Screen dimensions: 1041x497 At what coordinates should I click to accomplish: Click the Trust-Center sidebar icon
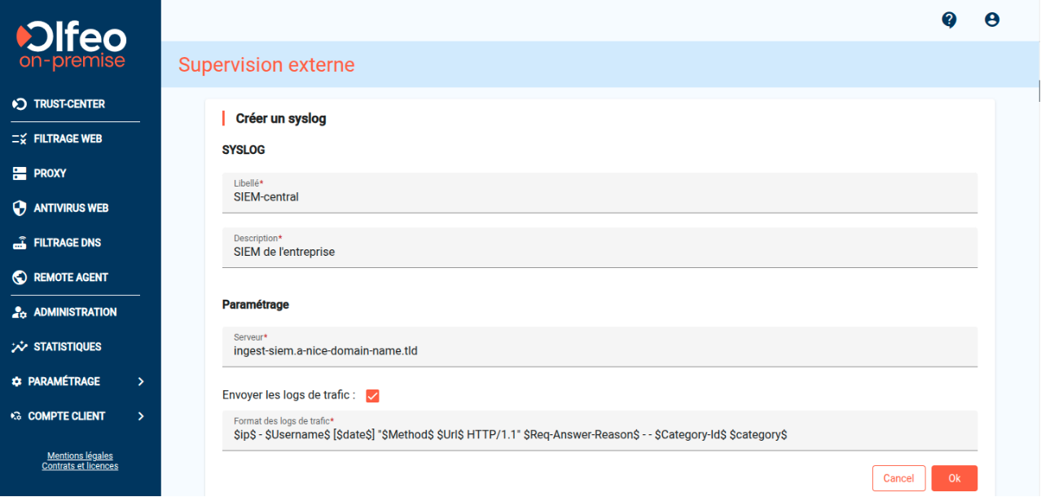(20, 104)
